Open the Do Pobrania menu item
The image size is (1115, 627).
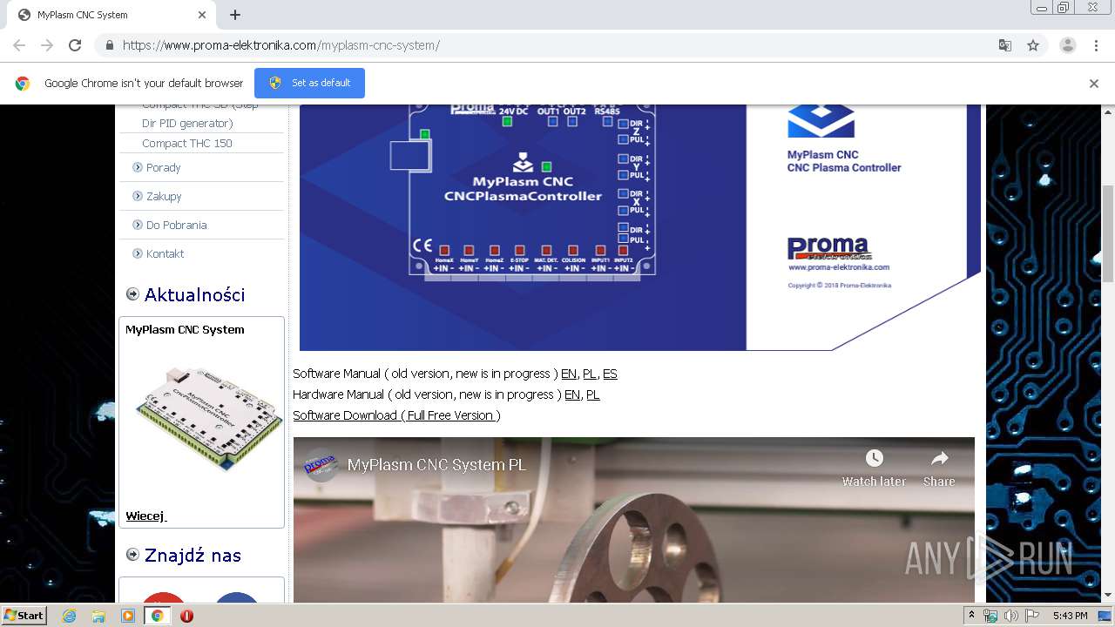(177, 225)
